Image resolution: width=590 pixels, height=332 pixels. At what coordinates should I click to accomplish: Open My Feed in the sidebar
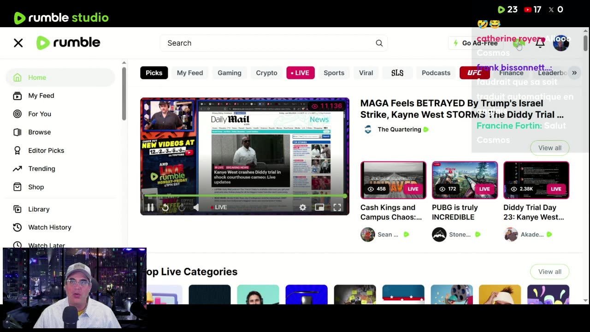(x=60, y=95)
